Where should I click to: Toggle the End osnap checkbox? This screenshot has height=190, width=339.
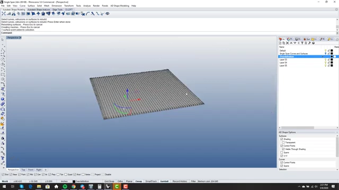coord(3,175)
